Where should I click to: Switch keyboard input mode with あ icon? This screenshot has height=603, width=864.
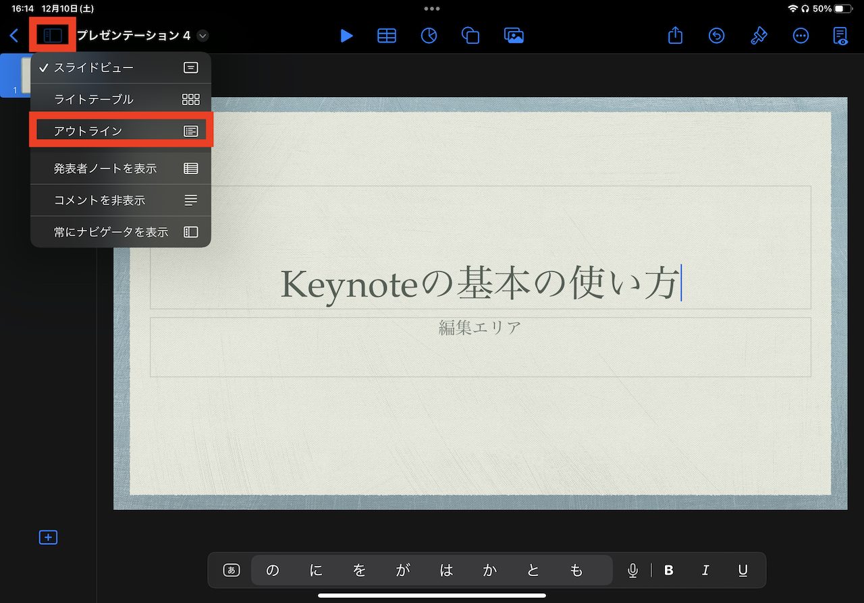(232, 571)
